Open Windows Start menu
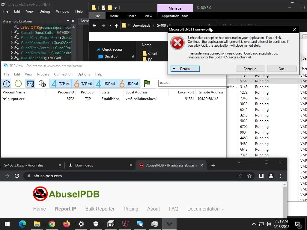Screen dimensions: 307x230 tap(7, 224)
